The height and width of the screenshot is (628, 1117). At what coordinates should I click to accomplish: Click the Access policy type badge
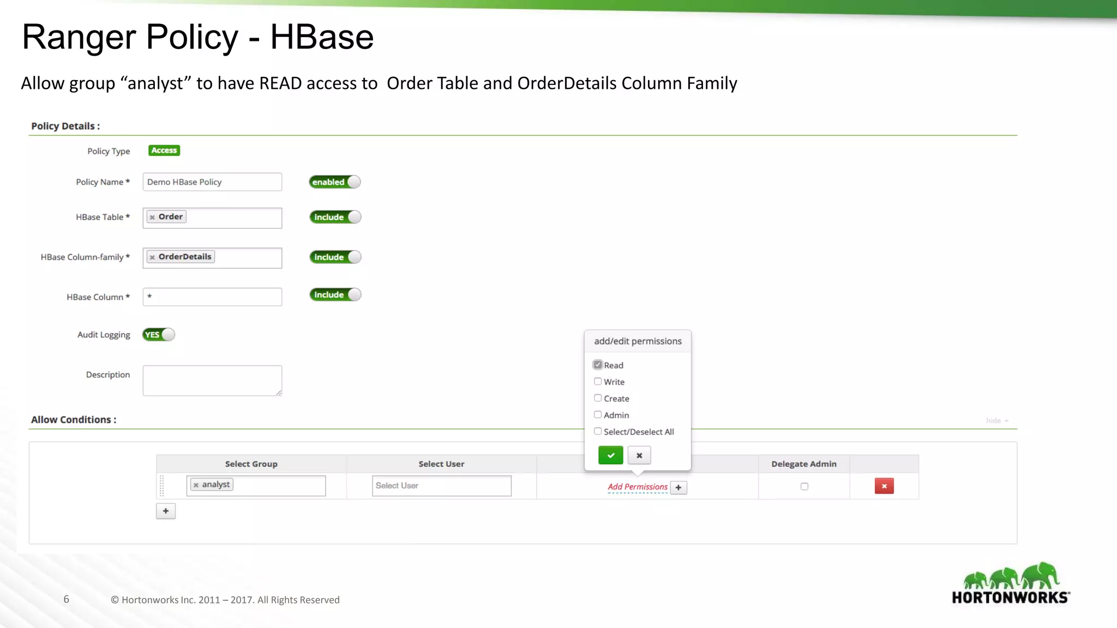164,150
